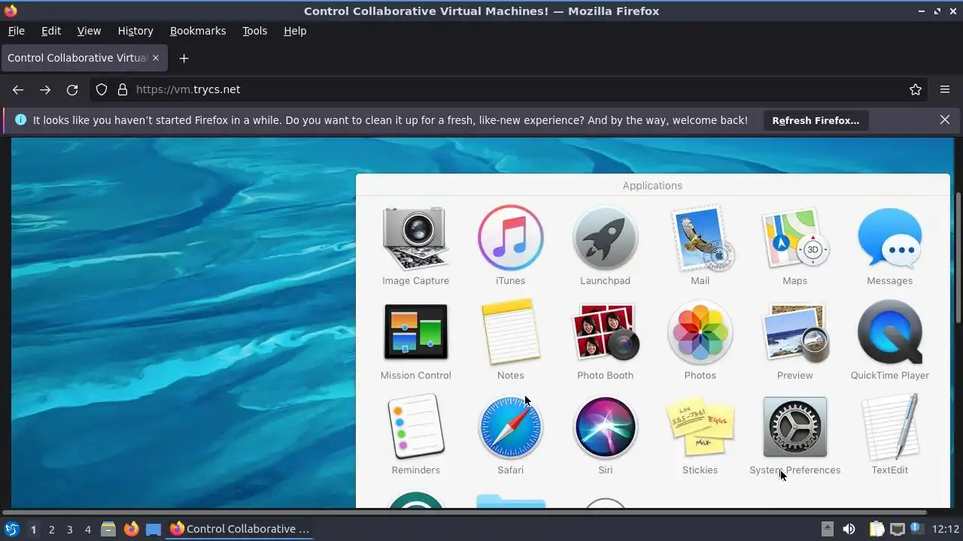Screen dimensions: 963x541
Task: Open the Siri icon
Action: pos(605,427)
